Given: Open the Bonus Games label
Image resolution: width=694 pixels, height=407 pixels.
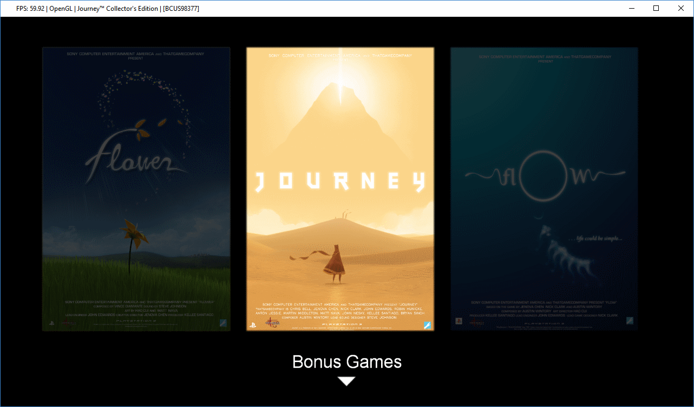Looking at the screenshot, I should pos(346,362).
